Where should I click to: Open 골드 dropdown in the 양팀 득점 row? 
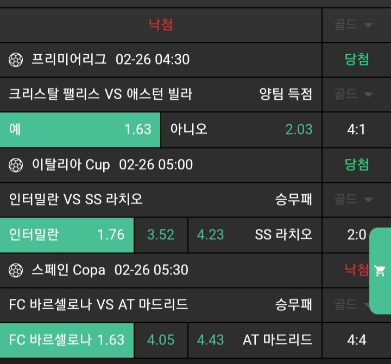tap(353, 94)
